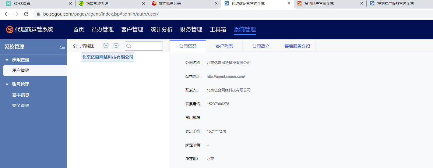433x168 pixels.
Task: Open the 待办管理 menu
Action: point(103,30)
